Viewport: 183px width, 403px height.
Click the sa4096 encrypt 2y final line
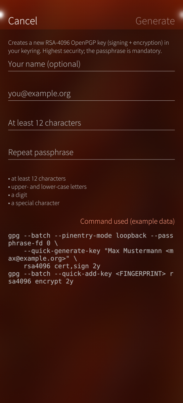pos(41,281)
